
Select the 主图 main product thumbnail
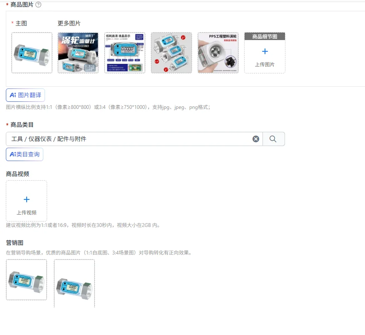click(x=32, y=53)
